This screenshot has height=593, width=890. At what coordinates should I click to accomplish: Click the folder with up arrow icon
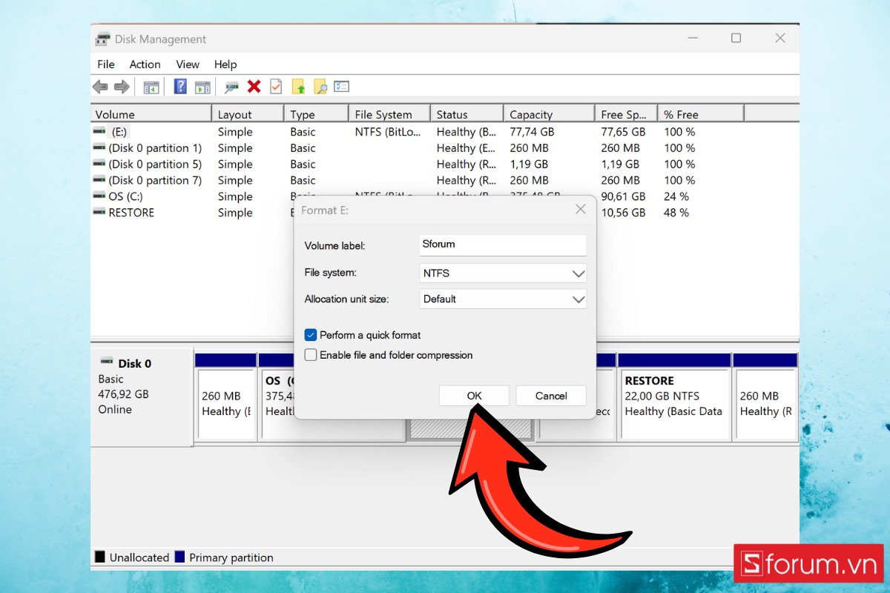[x=297, y=86]
